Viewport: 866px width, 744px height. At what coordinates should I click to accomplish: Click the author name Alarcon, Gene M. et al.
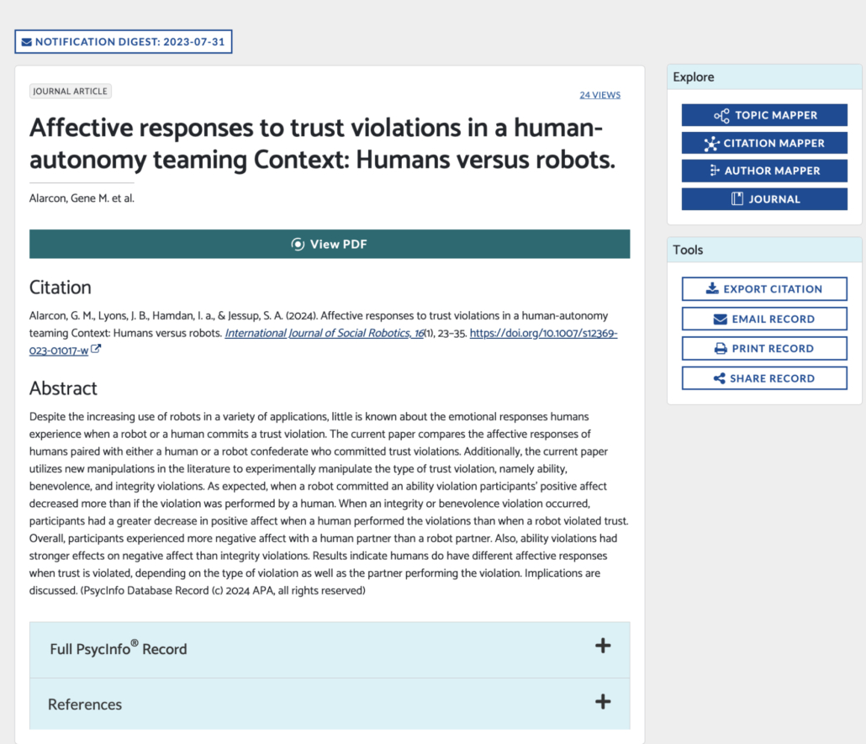click(x=82, y=198)
